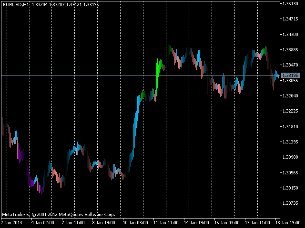Click the 4 Jan 02:00 time label
The height and width of the screenshot is (228, 305).
click(42, 223)
